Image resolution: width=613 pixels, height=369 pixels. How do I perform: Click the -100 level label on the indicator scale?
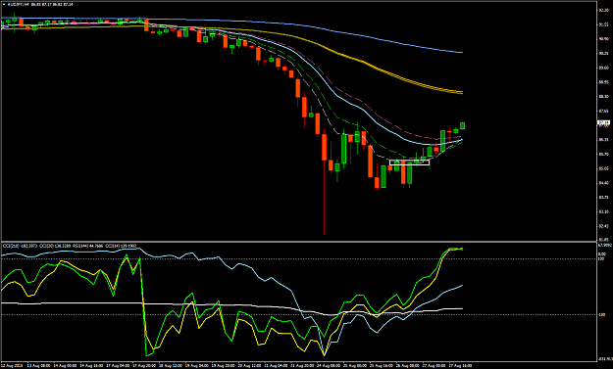(x=602, y=314)
